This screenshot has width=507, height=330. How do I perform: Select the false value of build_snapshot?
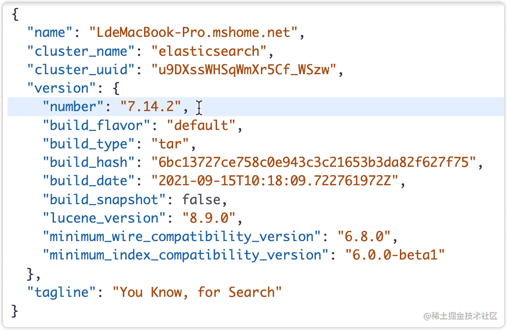(x=201, y=200)
